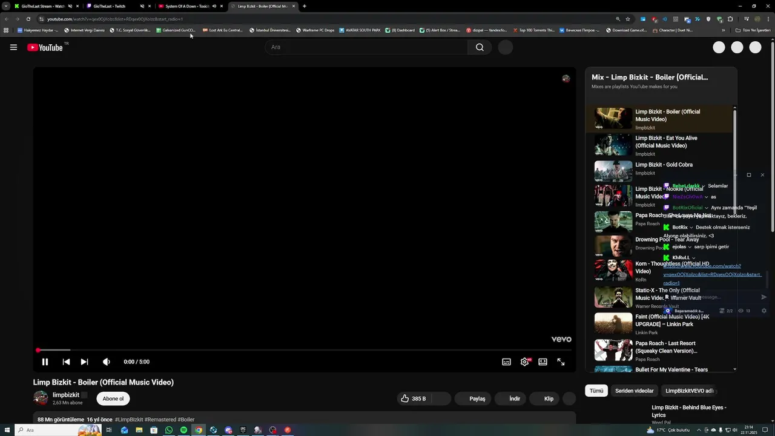The height and width of the screenshot is (436, 775).
Task: Focus the YouTube Ara search field
Action: click(x=366, y=47)
